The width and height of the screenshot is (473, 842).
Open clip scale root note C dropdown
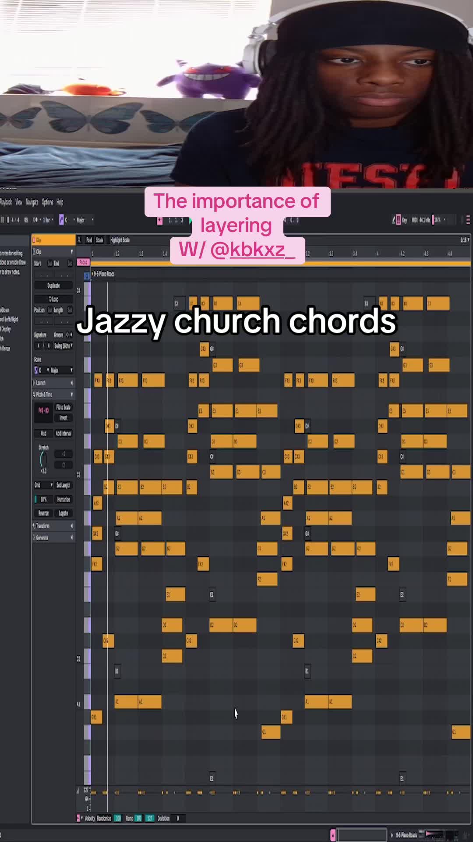point(44,370)
